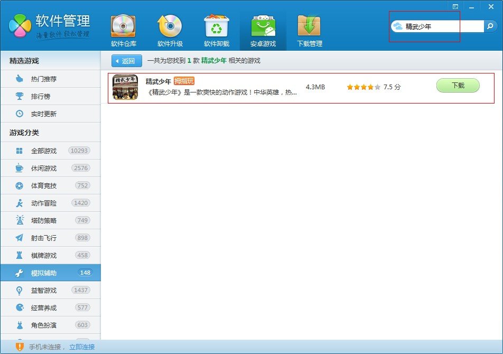This screenshot has height=354, width=503.
Task: Click the star rating of 精武少年
Action: point(363,87)
